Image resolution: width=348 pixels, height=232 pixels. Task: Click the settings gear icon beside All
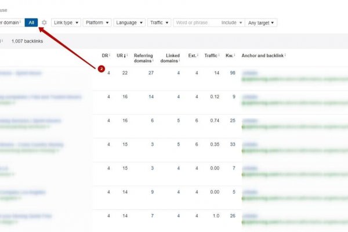pyautogui.click(x=44, y=23)
